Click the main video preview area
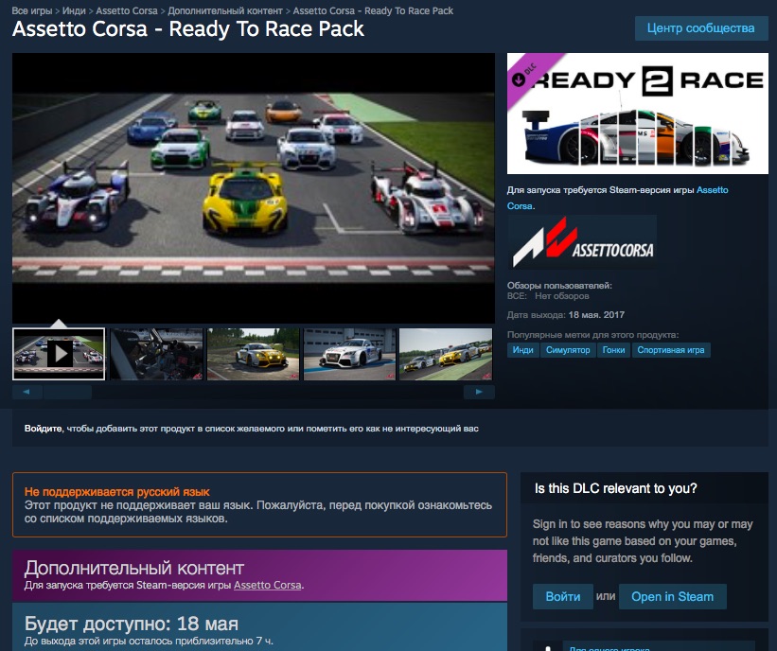Image resolution: width=777 pixels, height=651 pixels. tap(253, 187)
